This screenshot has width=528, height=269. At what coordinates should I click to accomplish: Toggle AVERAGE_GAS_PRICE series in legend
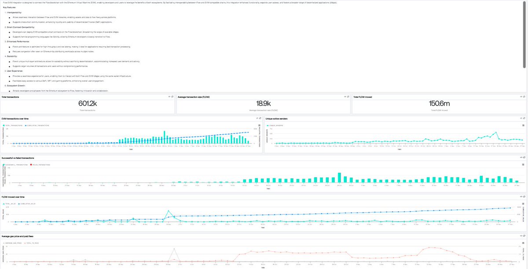[12, 243]
